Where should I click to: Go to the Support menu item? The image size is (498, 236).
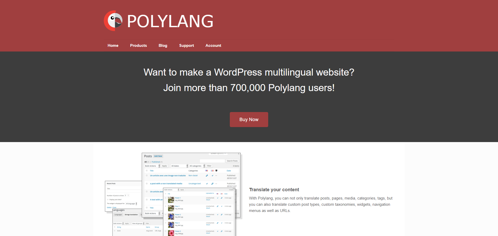tap(186, 46)
